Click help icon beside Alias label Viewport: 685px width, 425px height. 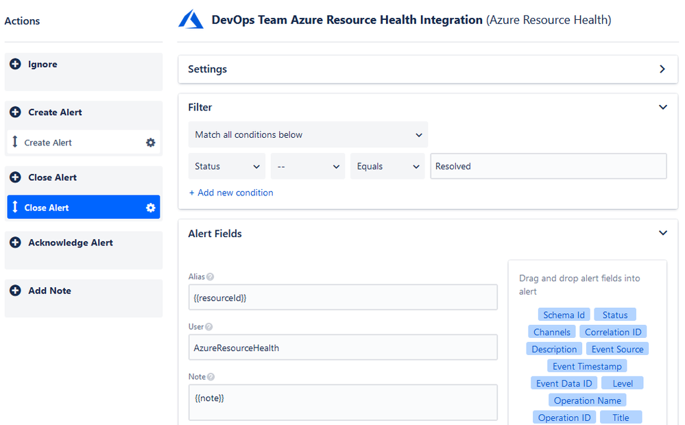tap(210, 277)
